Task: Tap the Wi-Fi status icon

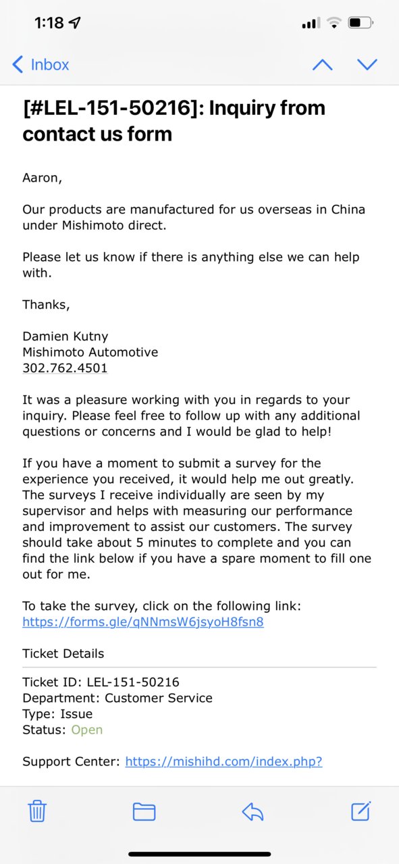Action: tap(334, 23)
